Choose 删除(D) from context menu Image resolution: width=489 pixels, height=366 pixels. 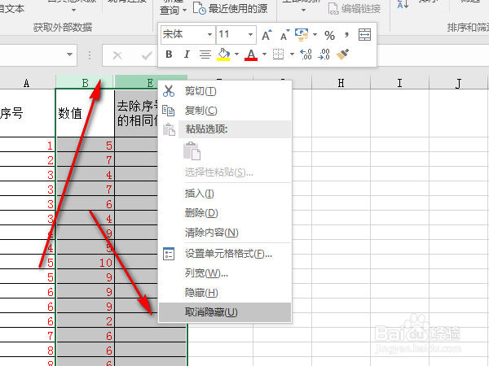point(225,213)
